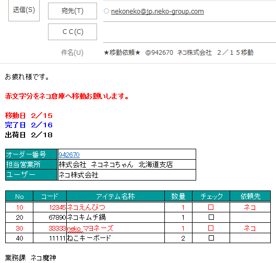The image size is (276, 263).
Task: Click the 移動日 2/15 line
Action: (29, 115)
